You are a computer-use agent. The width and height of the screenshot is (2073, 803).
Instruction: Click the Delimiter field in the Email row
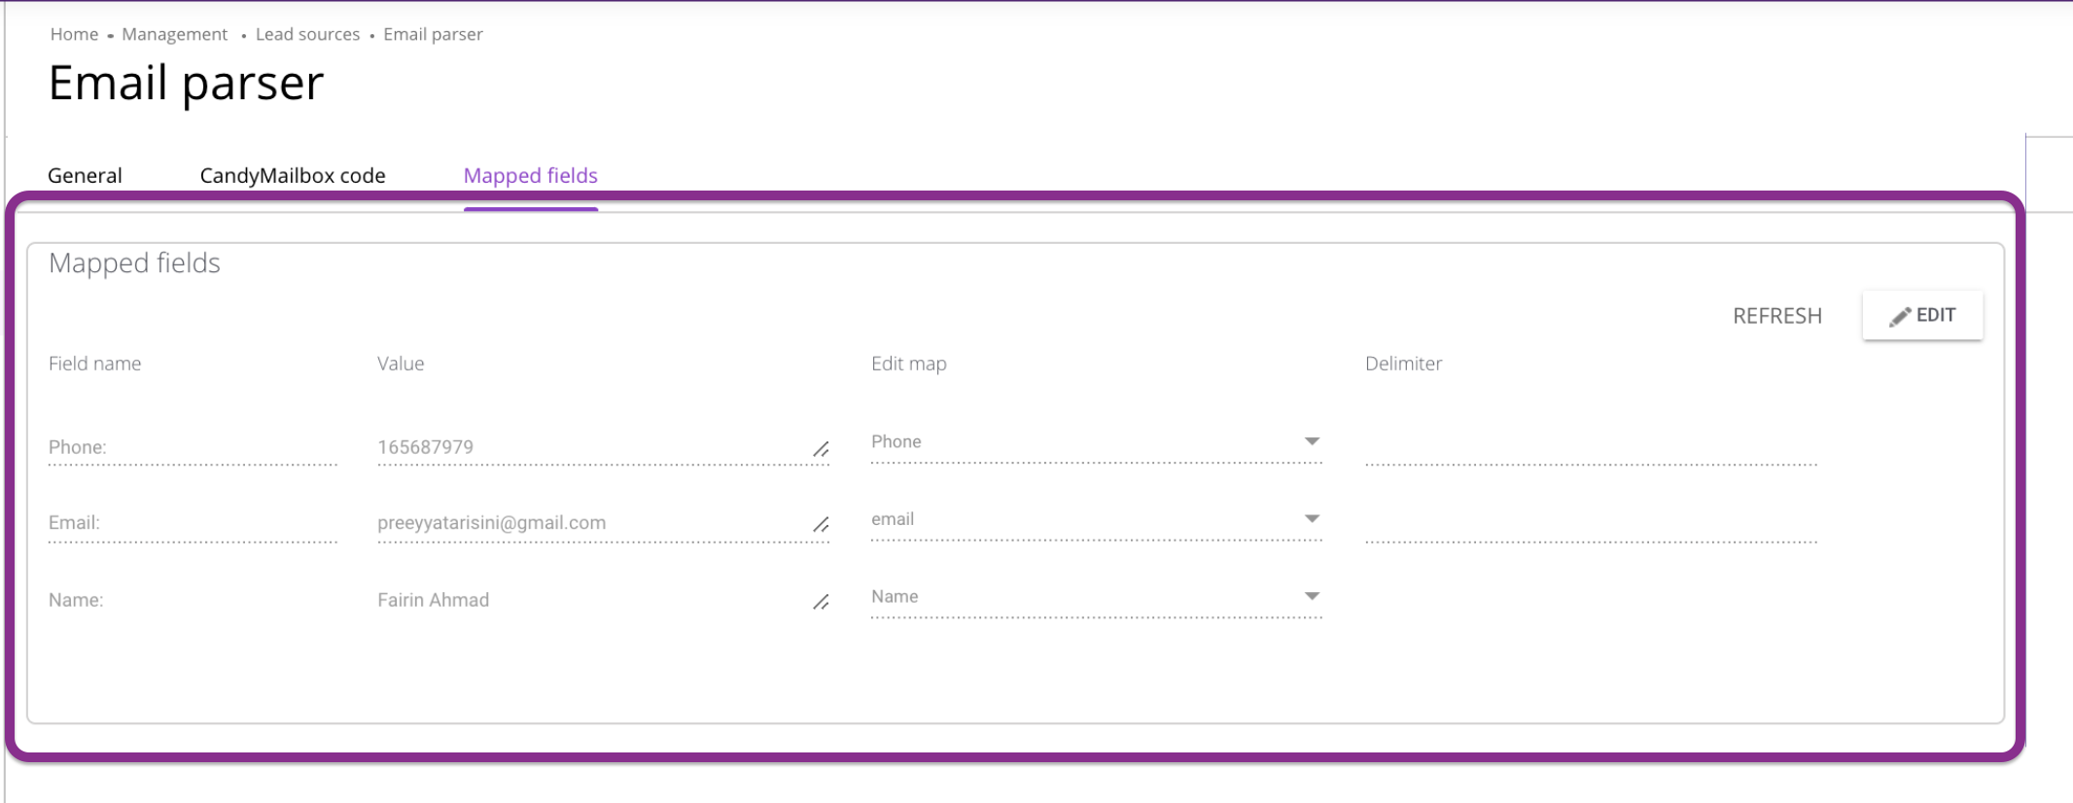[x=1591, y=523]
